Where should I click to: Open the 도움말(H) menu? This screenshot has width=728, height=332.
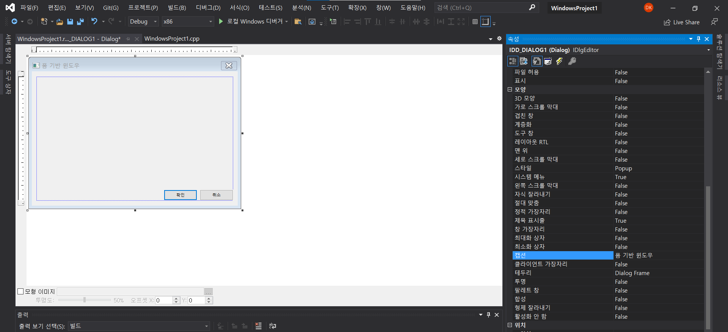pos(413,8)
